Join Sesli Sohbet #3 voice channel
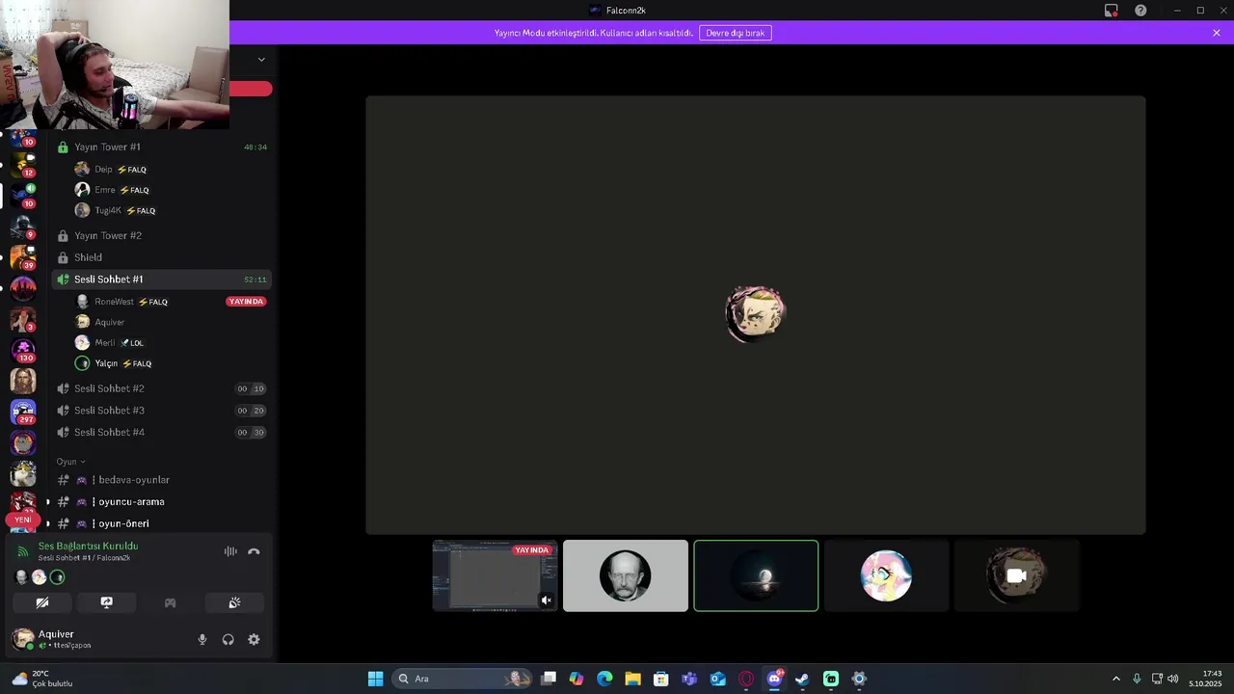Screen dimensions: 1234x694 [160, 411]
